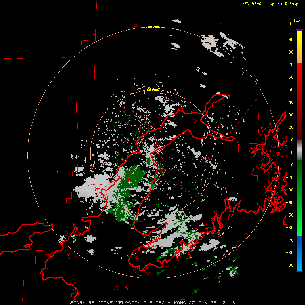
Task: Click the 40 value on the velocity scale
Action: pos(291,102)
